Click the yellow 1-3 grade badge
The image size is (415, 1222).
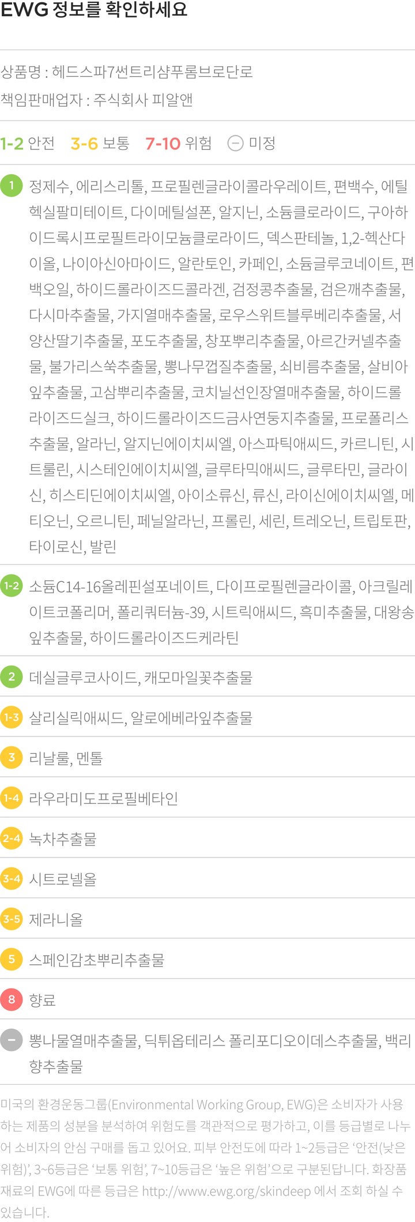pyautogui.click(x=12, y=717)
